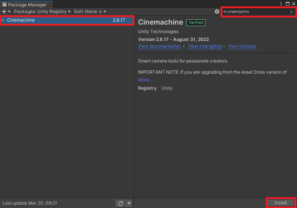297x208 pixels.
Task: Open the View changelog link
Action: click(204, 46)
